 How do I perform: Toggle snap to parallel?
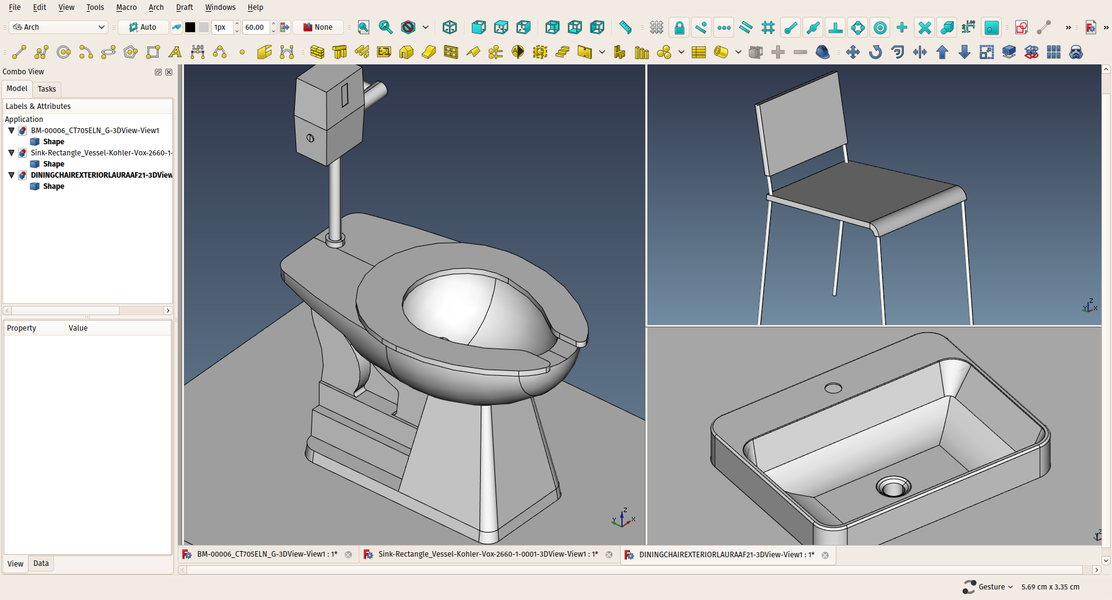[746, 27]
